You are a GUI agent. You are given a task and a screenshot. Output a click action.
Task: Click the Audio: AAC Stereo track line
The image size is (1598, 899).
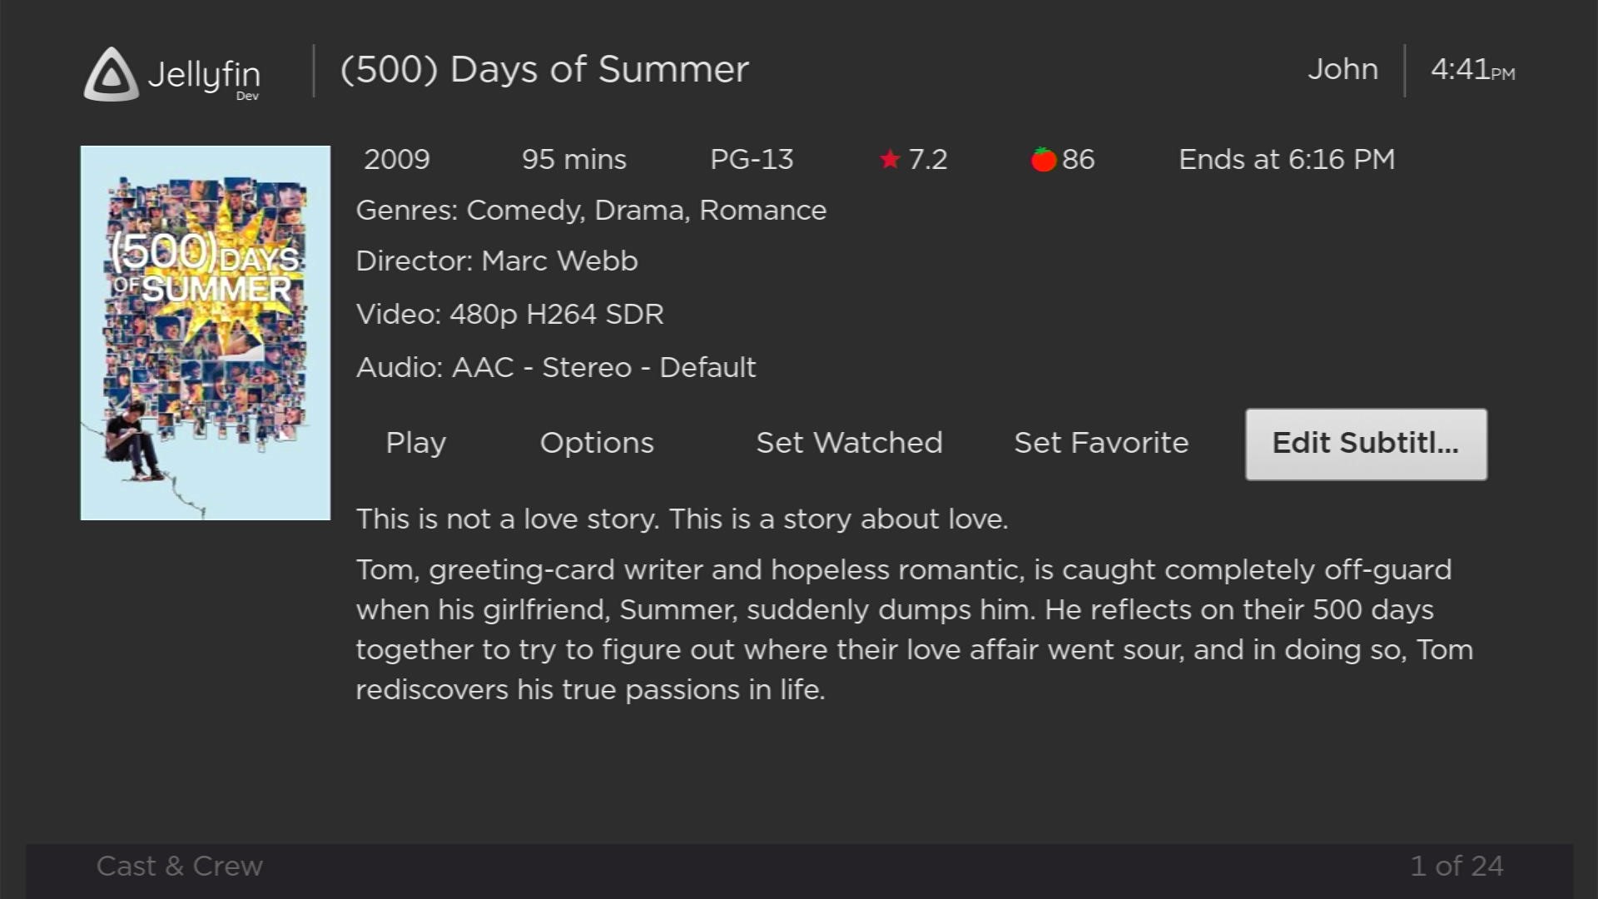556,367
